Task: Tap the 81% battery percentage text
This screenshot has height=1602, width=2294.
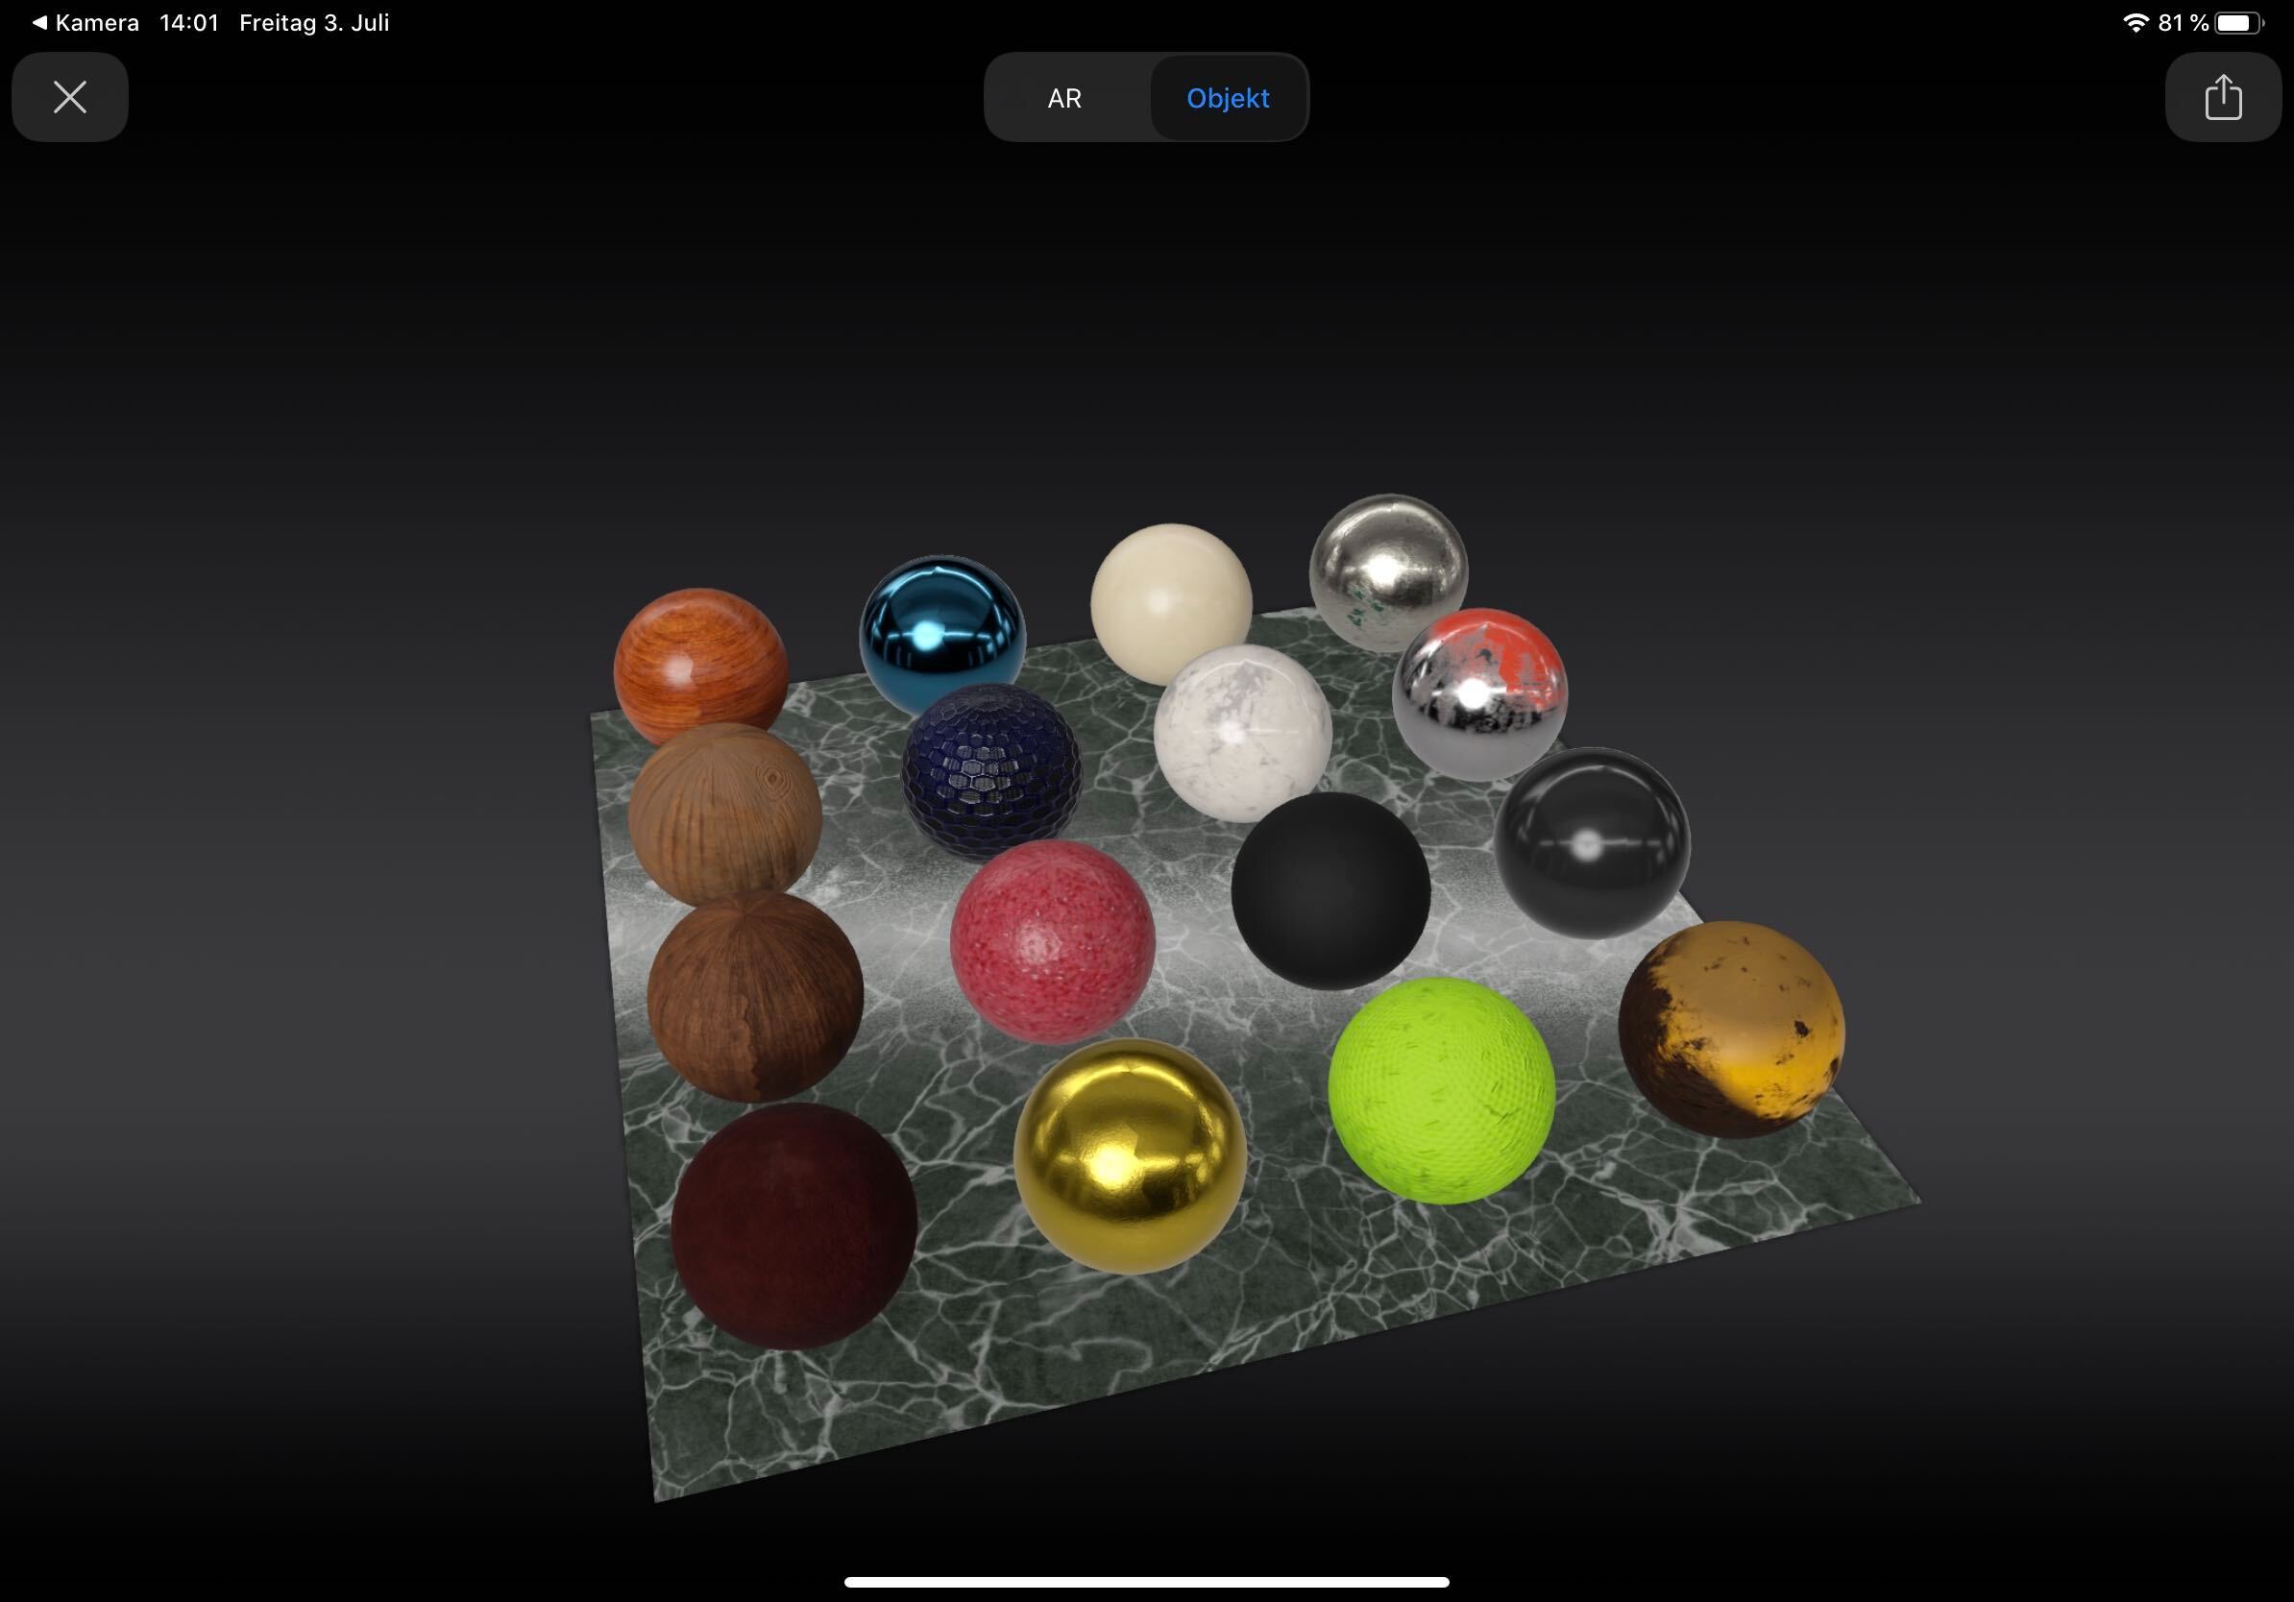Action: [2186, 21]
